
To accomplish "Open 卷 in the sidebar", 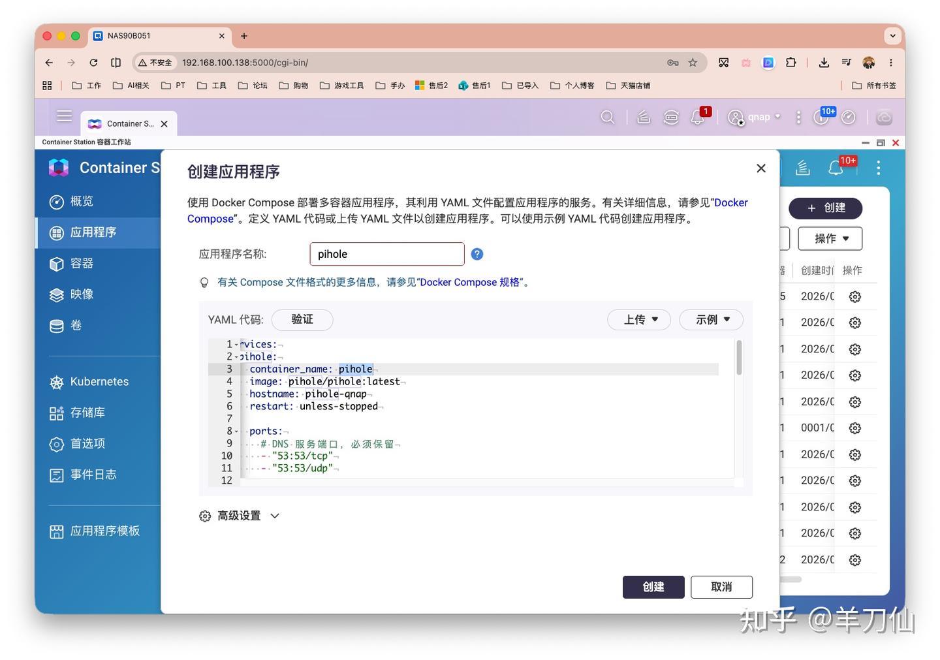I will click(x=99, y=325).
